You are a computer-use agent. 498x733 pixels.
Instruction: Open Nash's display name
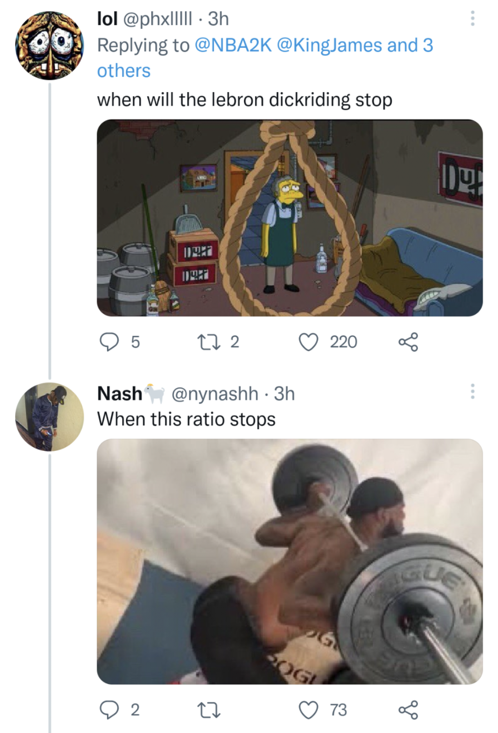tap(119, 394)
